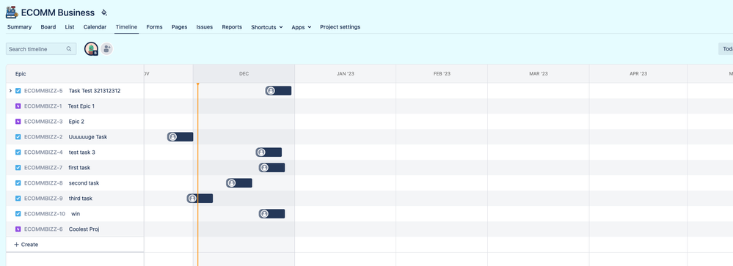Click the purple epic icon of ECOMMBIZZ-1
The width and height of the screenshot is (733, 266).
(x=18, y=106)
